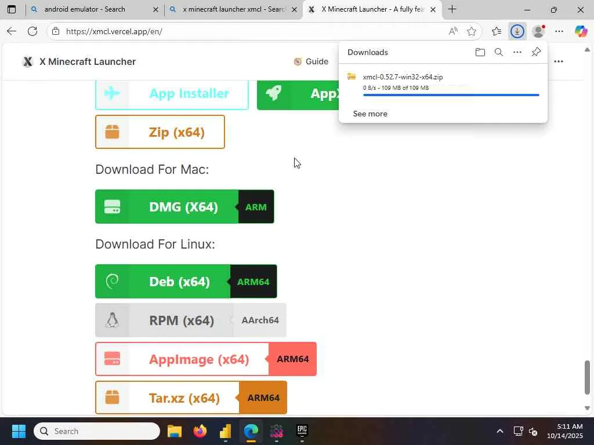This screenshot has width=594, height=445.
Task: Open Epic Games Launcher on the taskbar
Action: pos(302,431)
